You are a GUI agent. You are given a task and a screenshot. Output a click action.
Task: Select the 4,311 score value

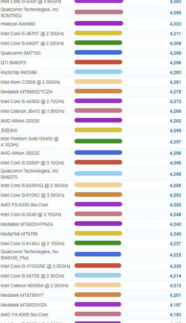coord(175,34)
